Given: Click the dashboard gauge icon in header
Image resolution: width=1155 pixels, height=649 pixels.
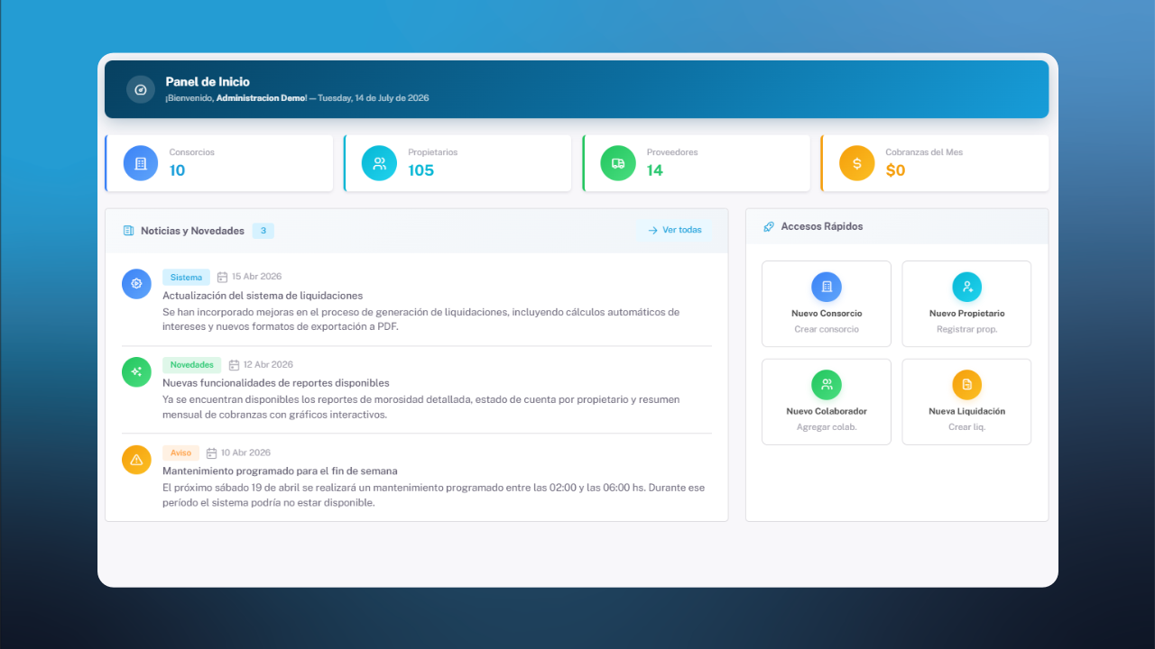Looking at the screenshot, I should (140, 89).
